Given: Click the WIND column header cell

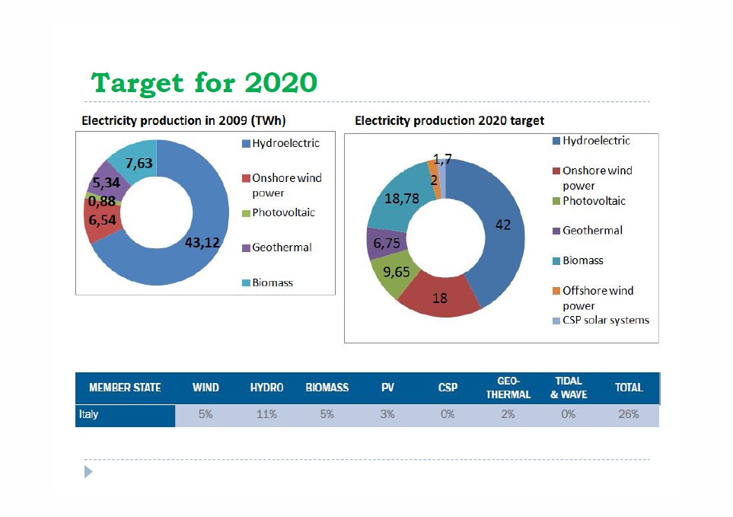Looking at the screenshot, I should [206, 388].
